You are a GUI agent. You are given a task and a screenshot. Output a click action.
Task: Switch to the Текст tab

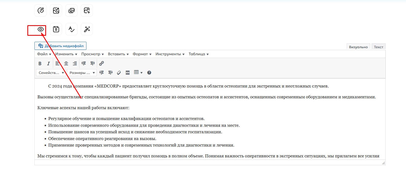point(378,47)
